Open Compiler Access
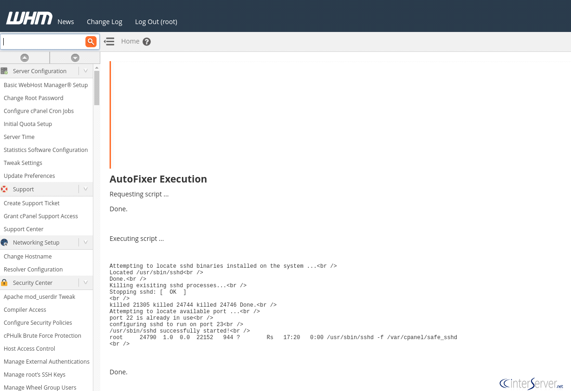 click(x=25, y=309)
